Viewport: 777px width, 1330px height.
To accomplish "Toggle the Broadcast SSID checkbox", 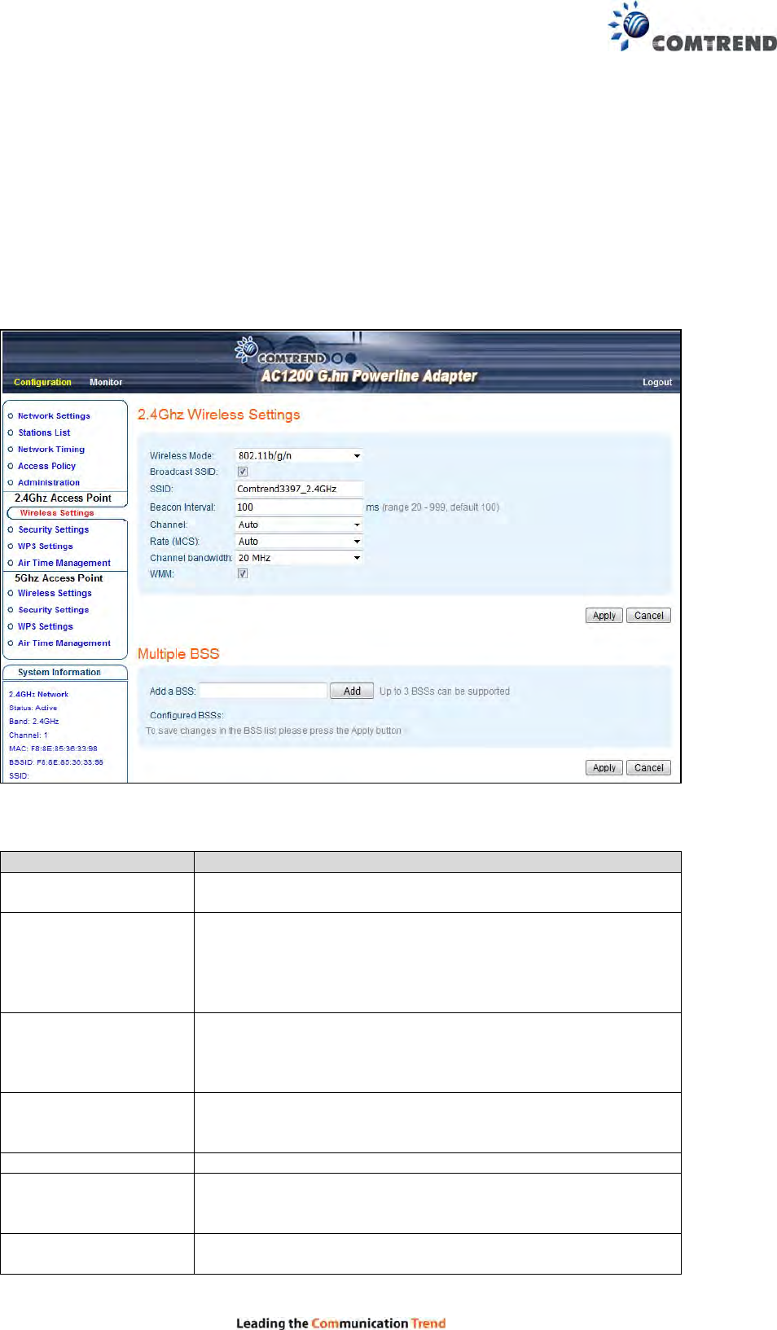I will pyautogui.click(x=243, y=472).
